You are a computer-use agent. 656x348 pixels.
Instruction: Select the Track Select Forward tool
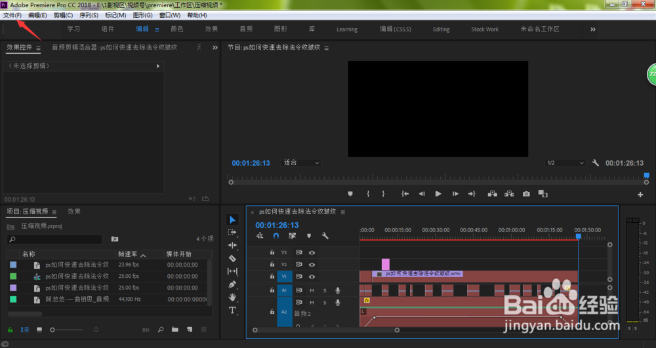click(232, 232)
